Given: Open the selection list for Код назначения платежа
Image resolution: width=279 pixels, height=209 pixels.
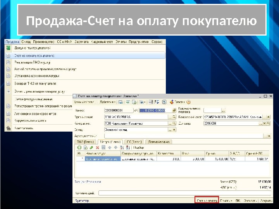Looking at the screenshot, I should 223,111.
